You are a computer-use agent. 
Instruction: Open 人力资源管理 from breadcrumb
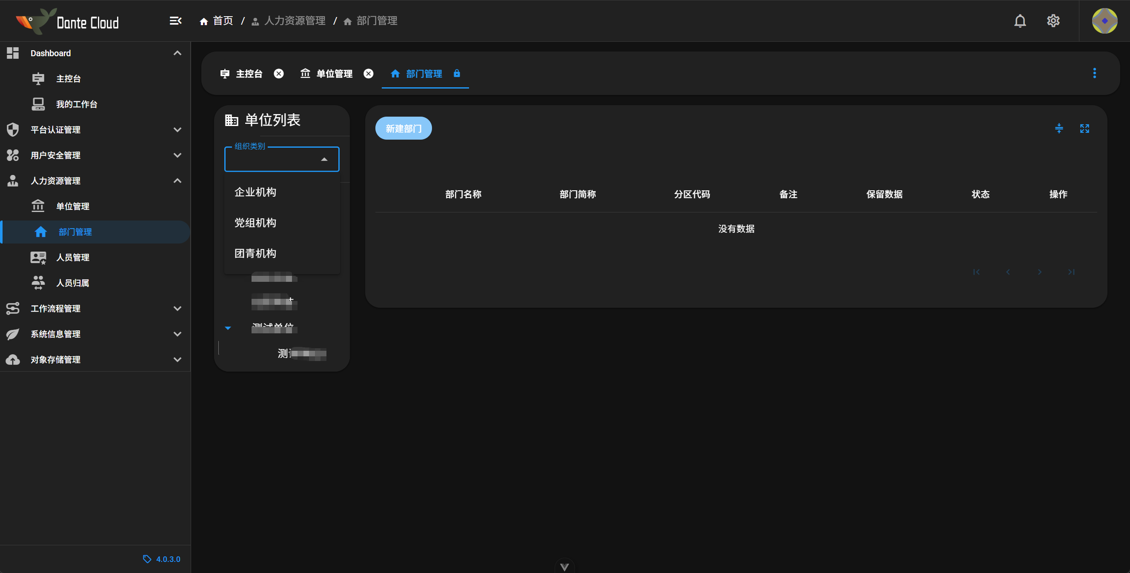coord(295,20)
